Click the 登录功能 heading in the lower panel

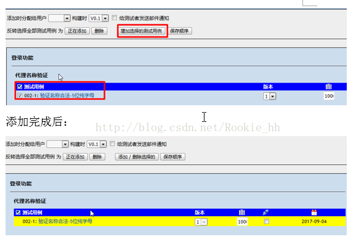(21, 184)
